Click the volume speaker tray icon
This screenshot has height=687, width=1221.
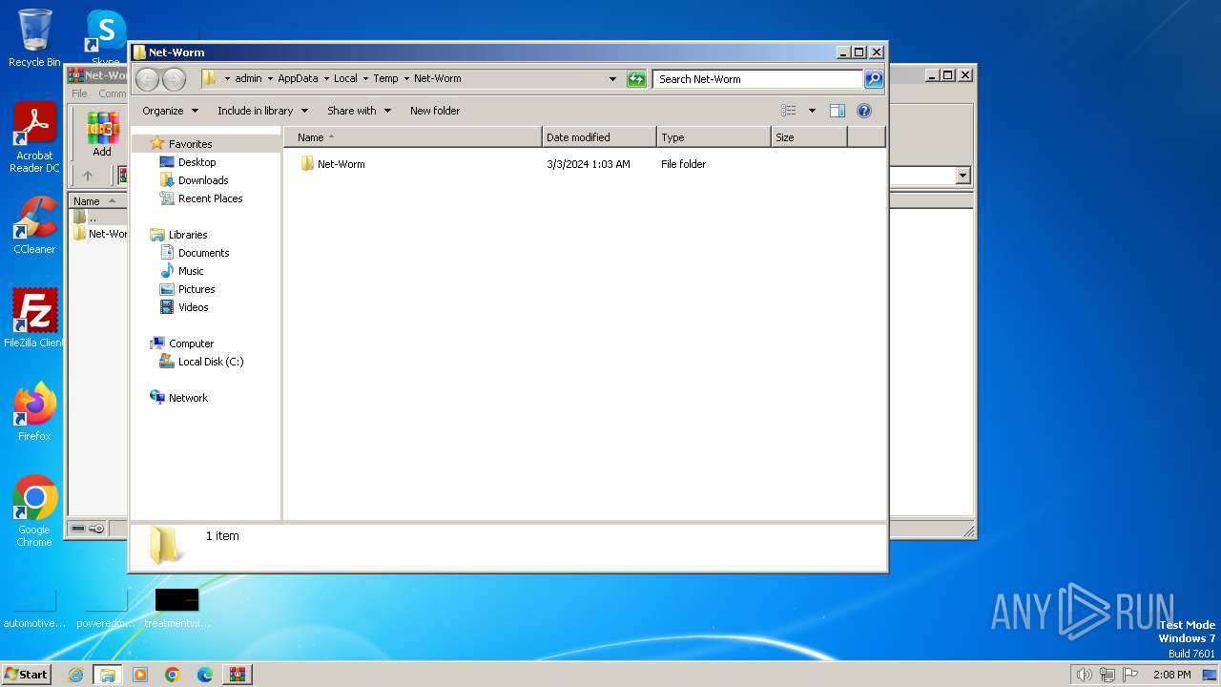(x=1085, y=675)
